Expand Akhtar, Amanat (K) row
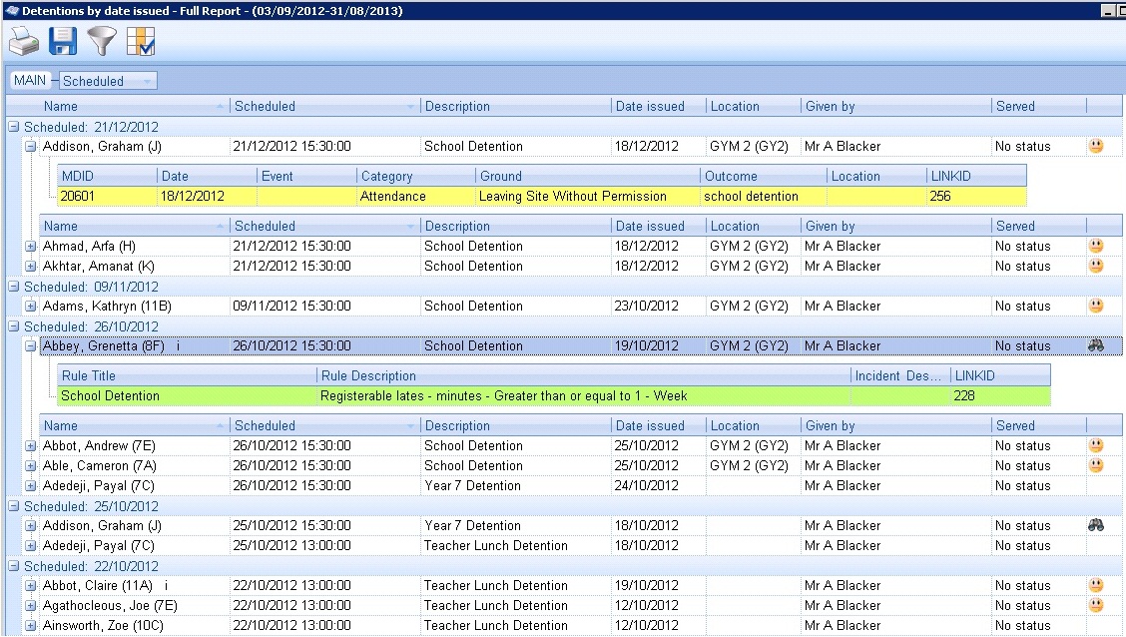1126x637 pixels. tap(30, 267)
